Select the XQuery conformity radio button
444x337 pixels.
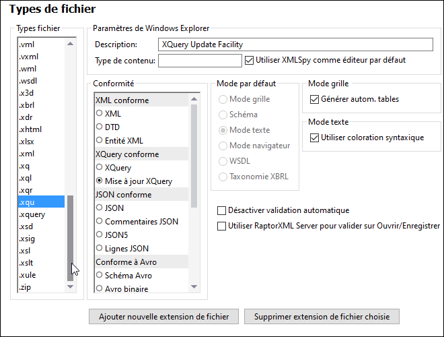click(100, 168)
